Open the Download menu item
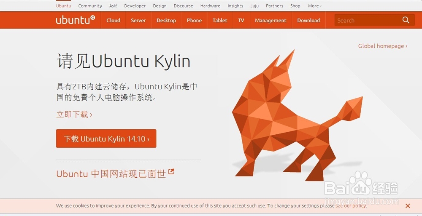422x216 pixels. (308, 20)
